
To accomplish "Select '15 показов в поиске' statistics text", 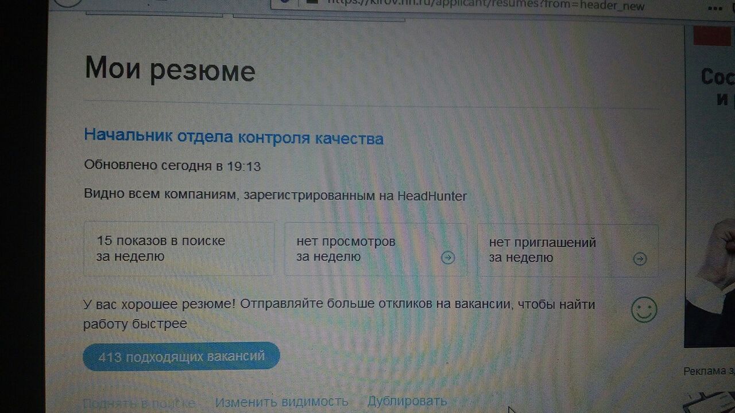I will click(x=161, y=241).
